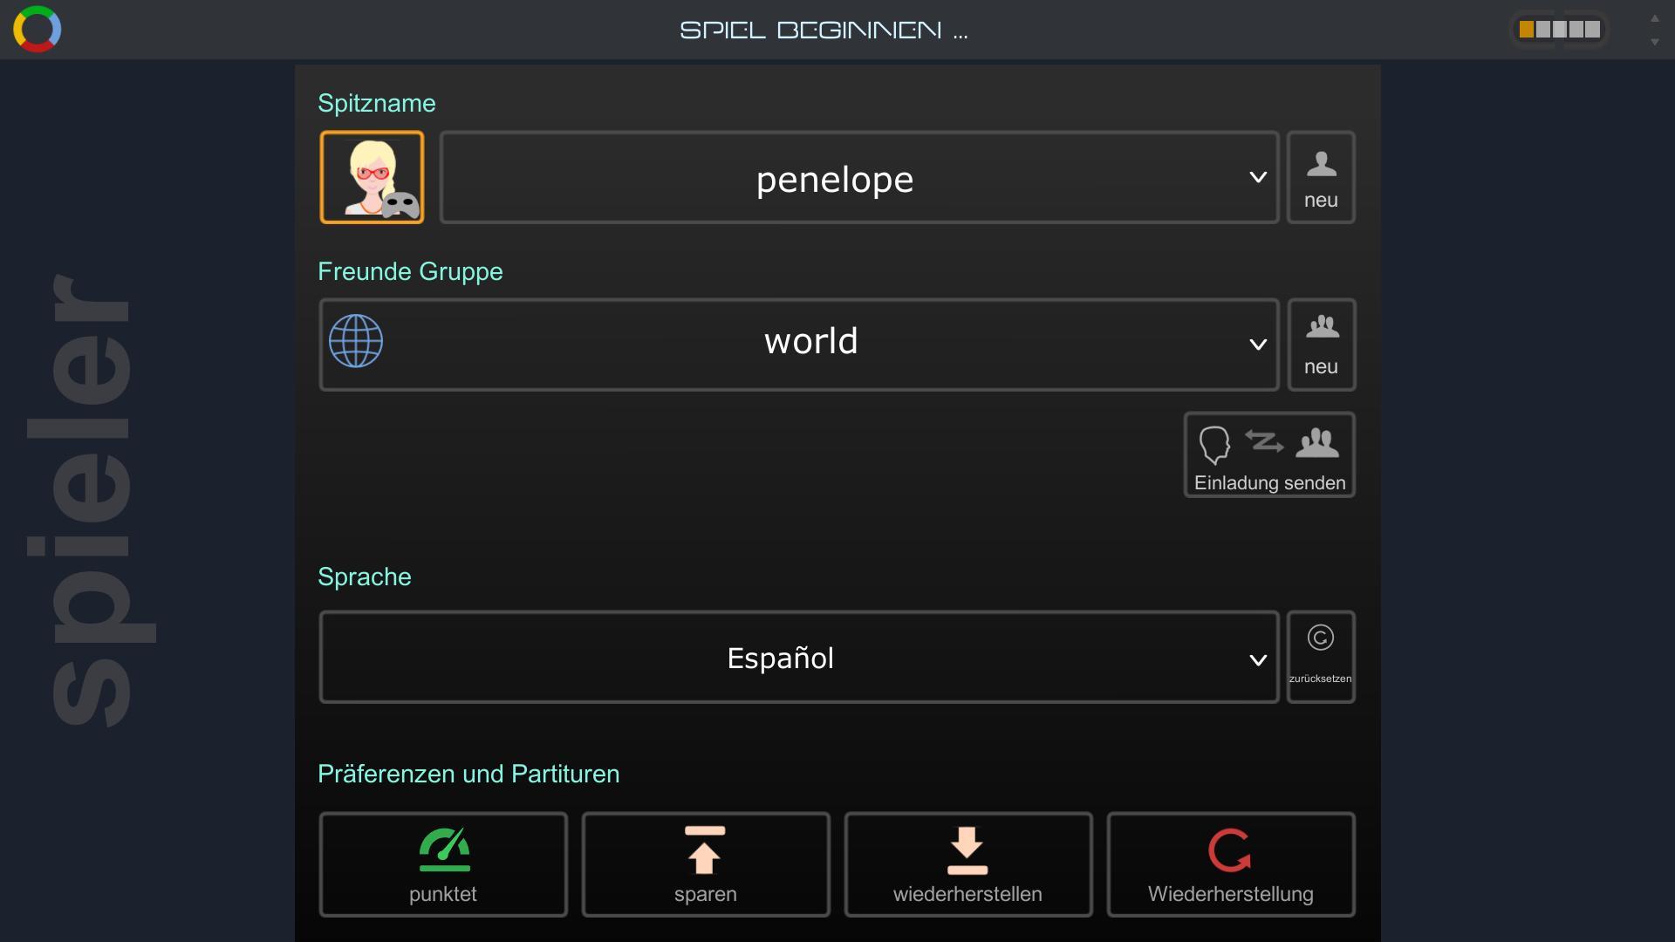Click the colorful ring app logo
This screenshot has height=942, width=1675.
(x=38, y=29)
